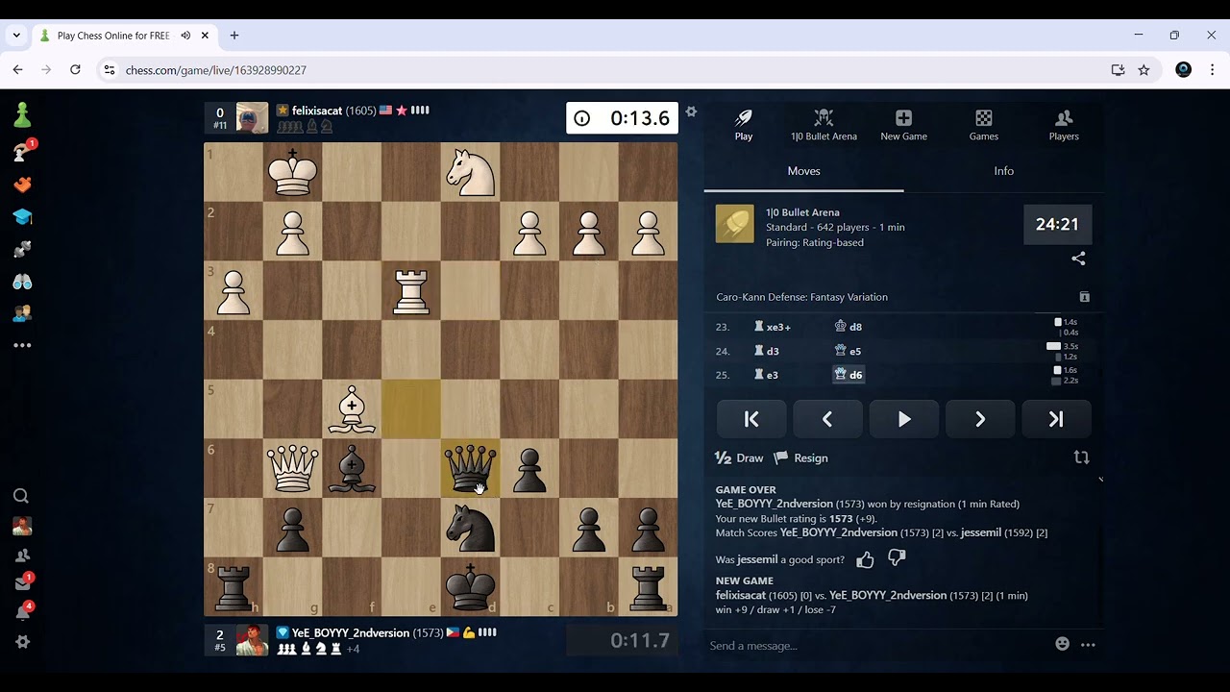
Task: Open a new browser tab
Action: pos(234,36)
